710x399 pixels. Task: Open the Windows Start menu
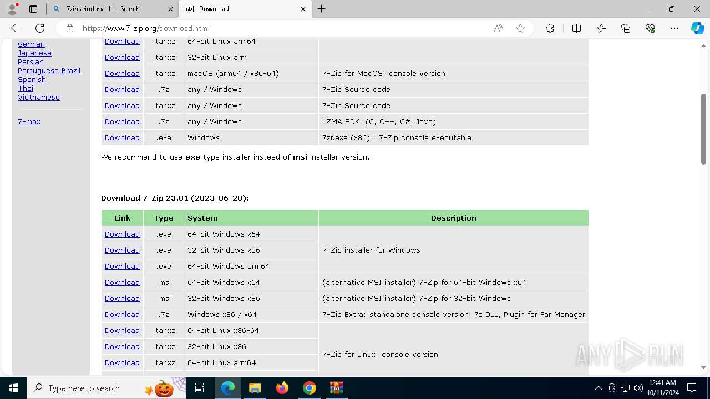point(13,388)
